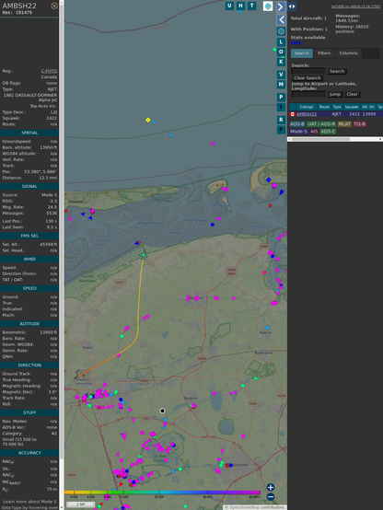
Task: Toggle the T map button
Action: point(251,6)
